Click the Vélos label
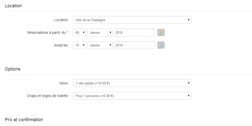The width and height of the screenshot is (252, 126). (x=63, y=83)
